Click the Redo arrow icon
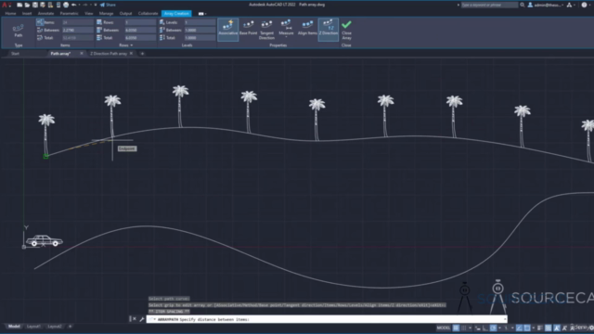594x334 pixels. tap(85, 5)
